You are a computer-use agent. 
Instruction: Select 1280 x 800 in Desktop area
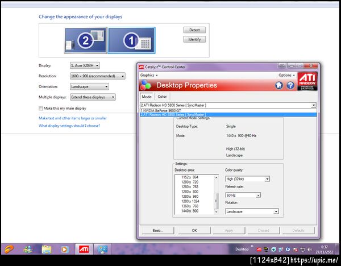click(x=190, y=192)
